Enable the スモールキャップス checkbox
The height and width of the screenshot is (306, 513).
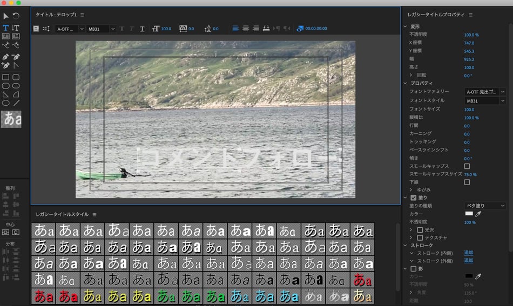[467, 166]
